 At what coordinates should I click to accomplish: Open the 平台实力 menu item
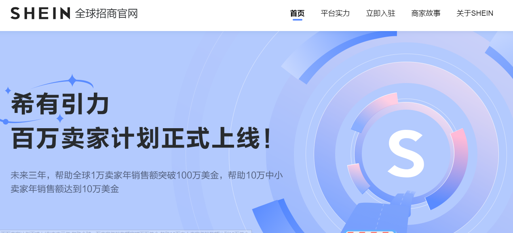[335, 13]
